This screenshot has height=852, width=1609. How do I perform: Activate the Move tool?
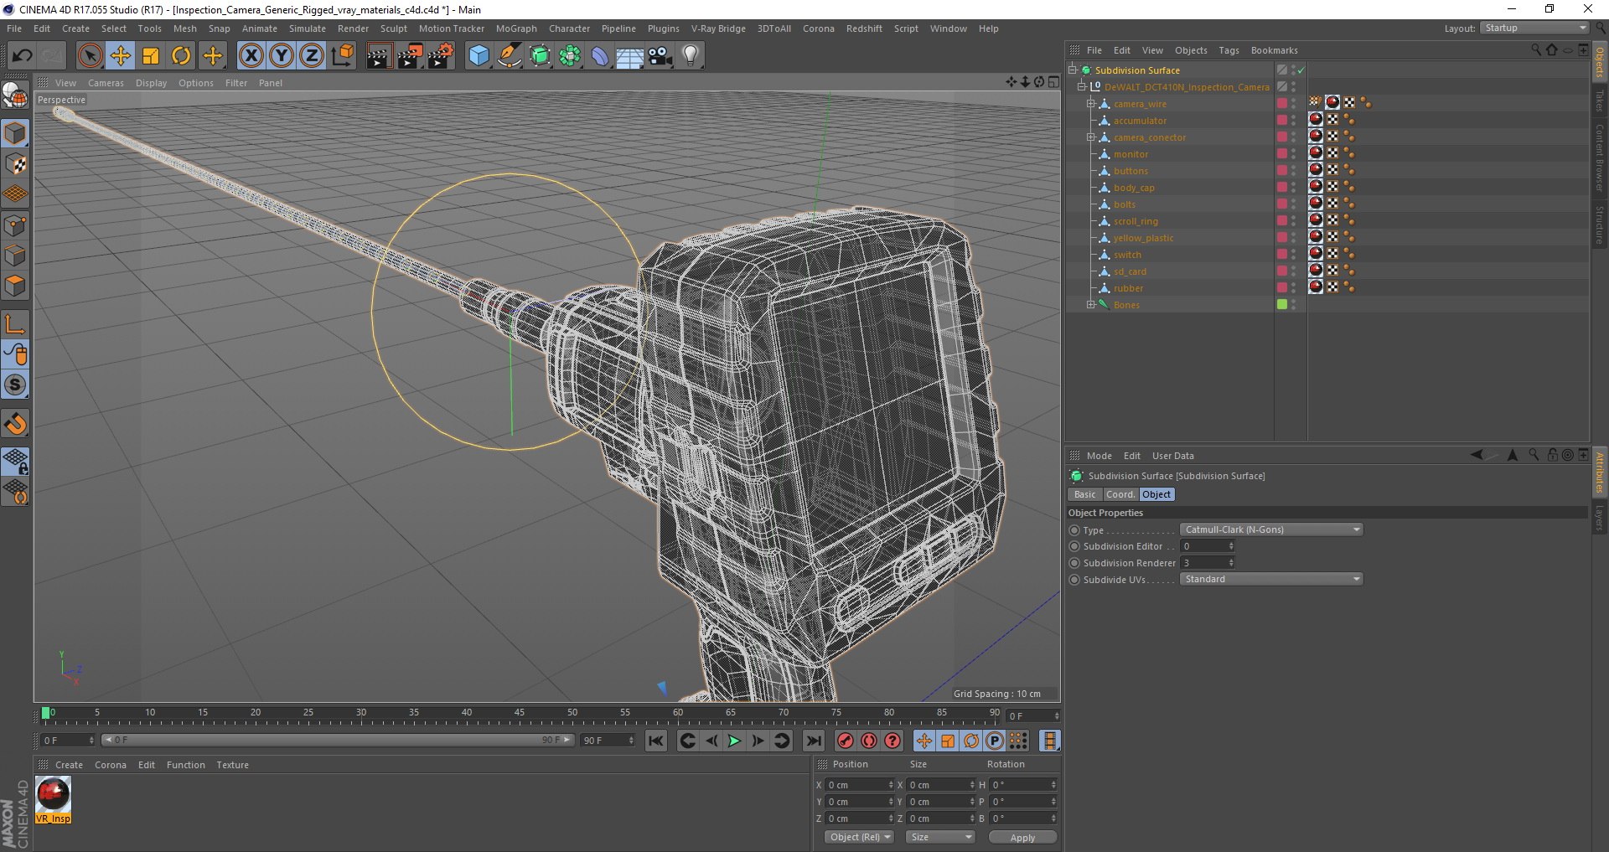[x=121, y=56]
